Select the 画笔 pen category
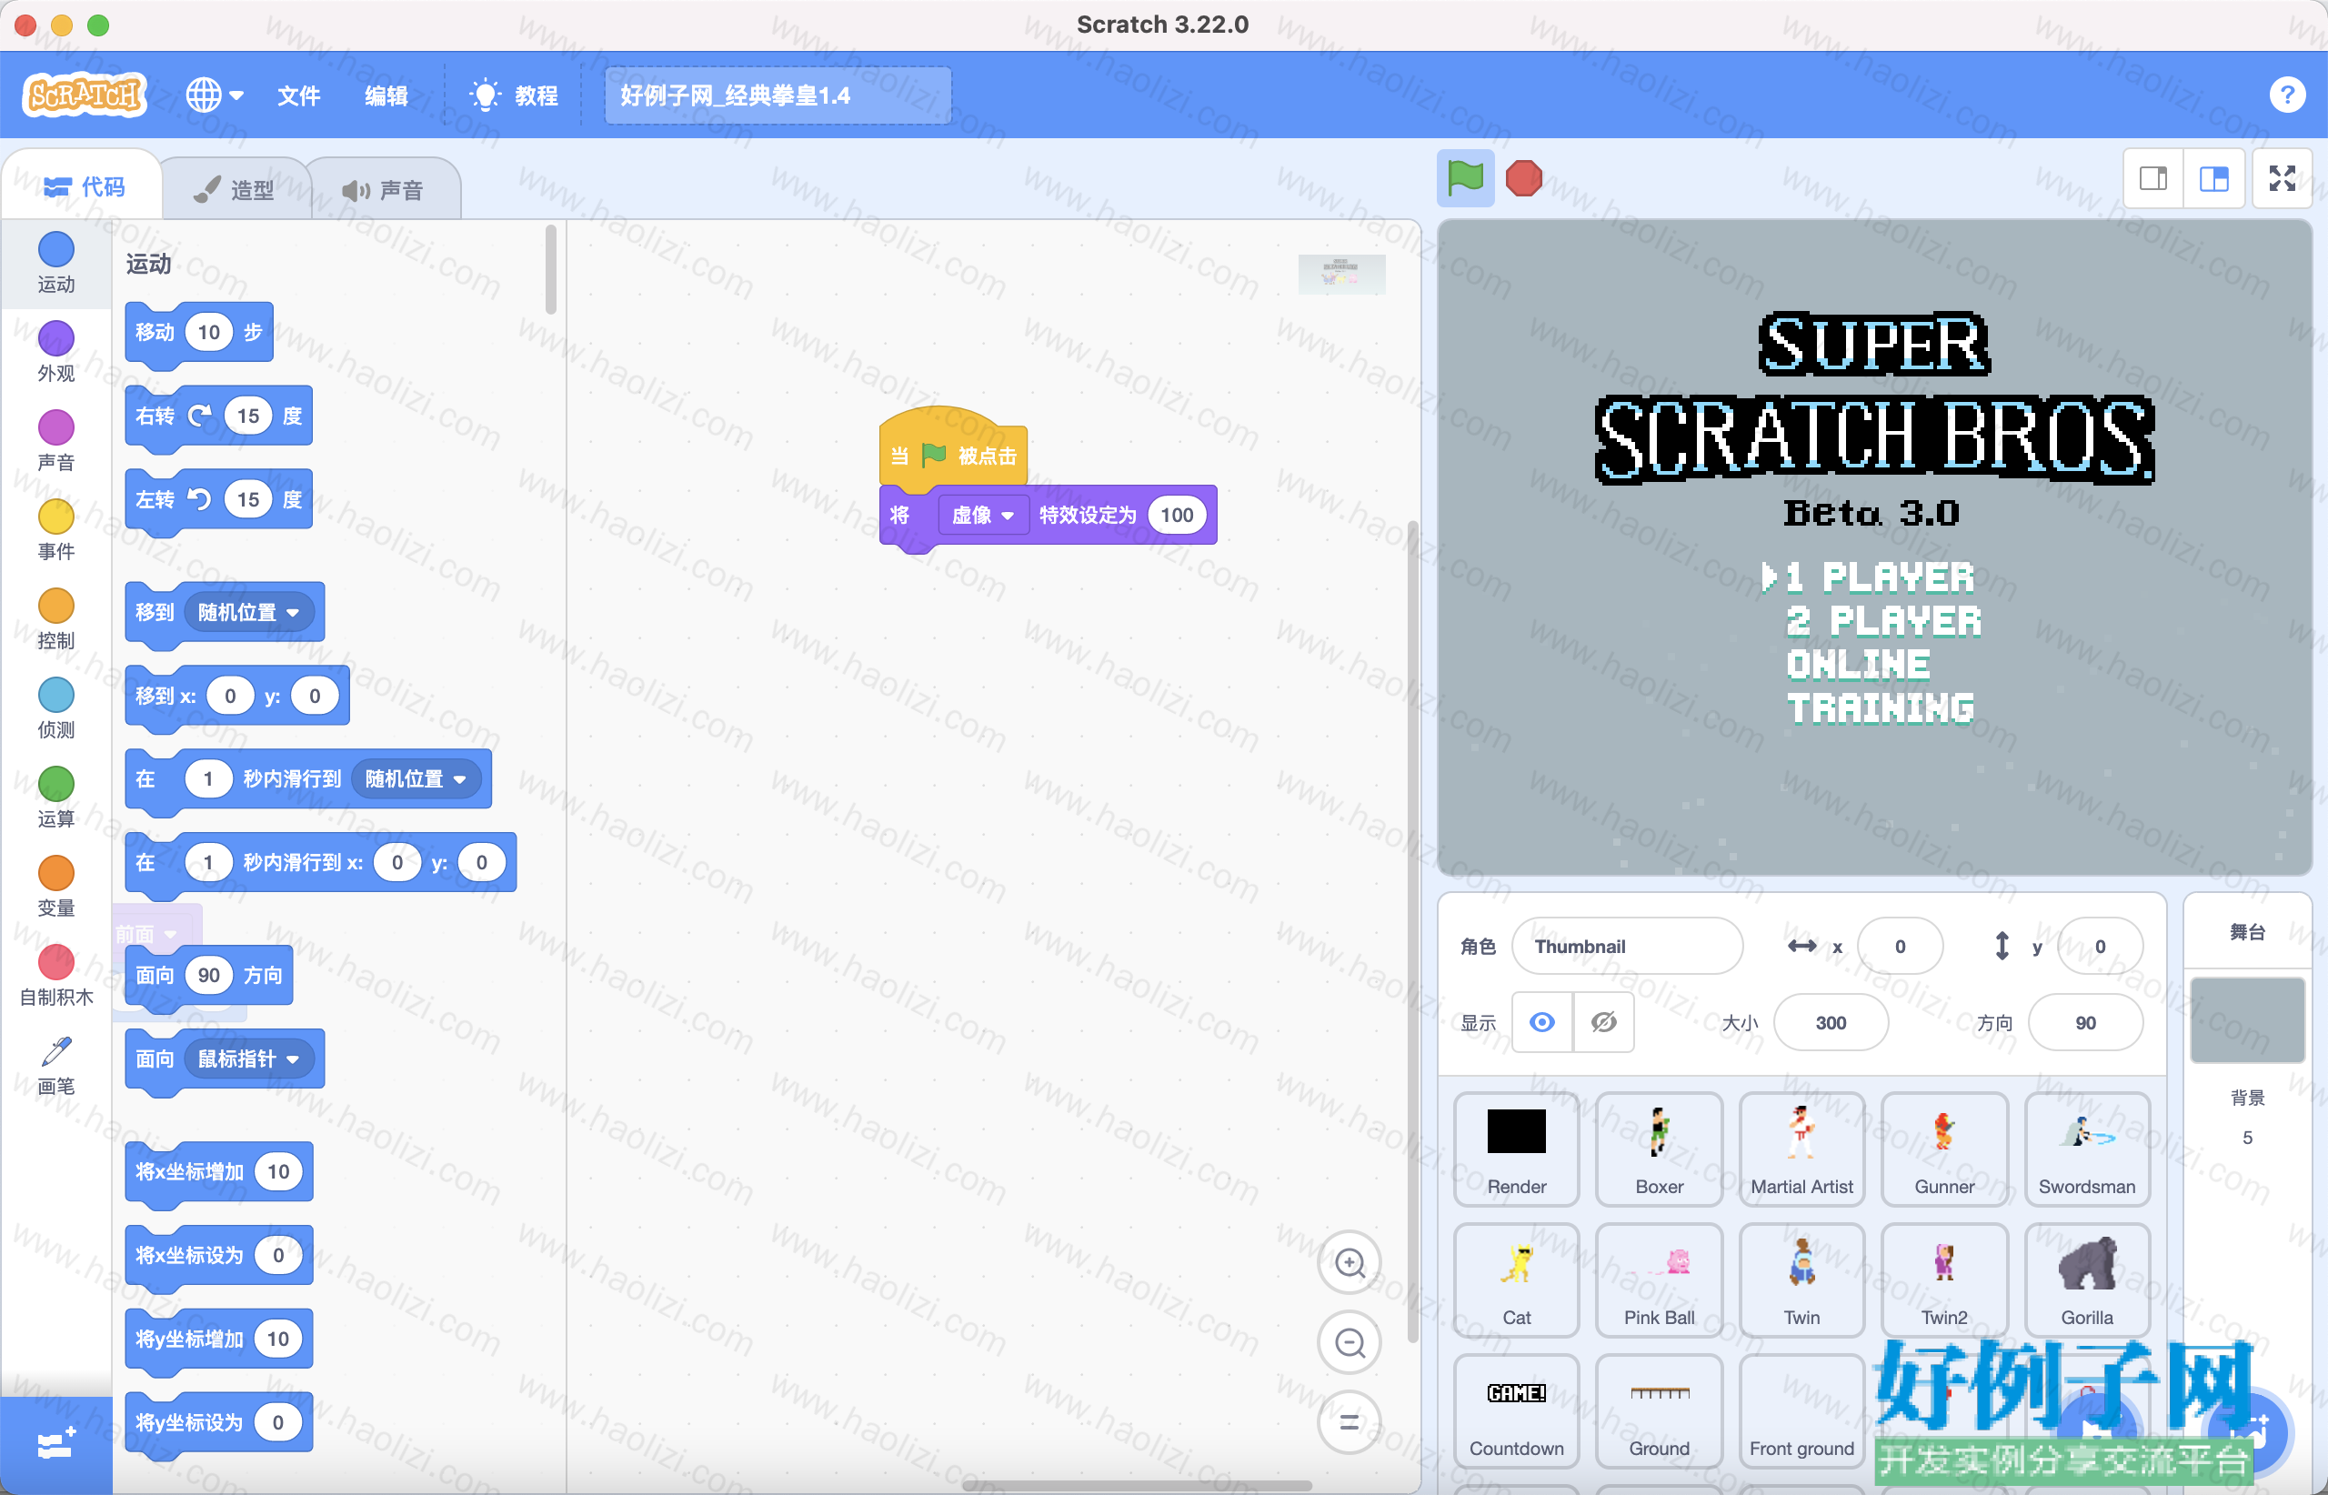Image resolution: width=2328 pixels, height=1495 pixels. point(55,1066)
